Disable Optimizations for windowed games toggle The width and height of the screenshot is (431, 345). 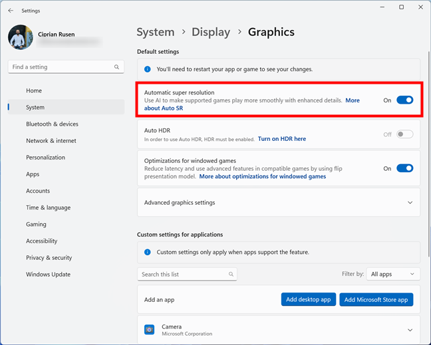pyautogui.click(x=404, y=168)
